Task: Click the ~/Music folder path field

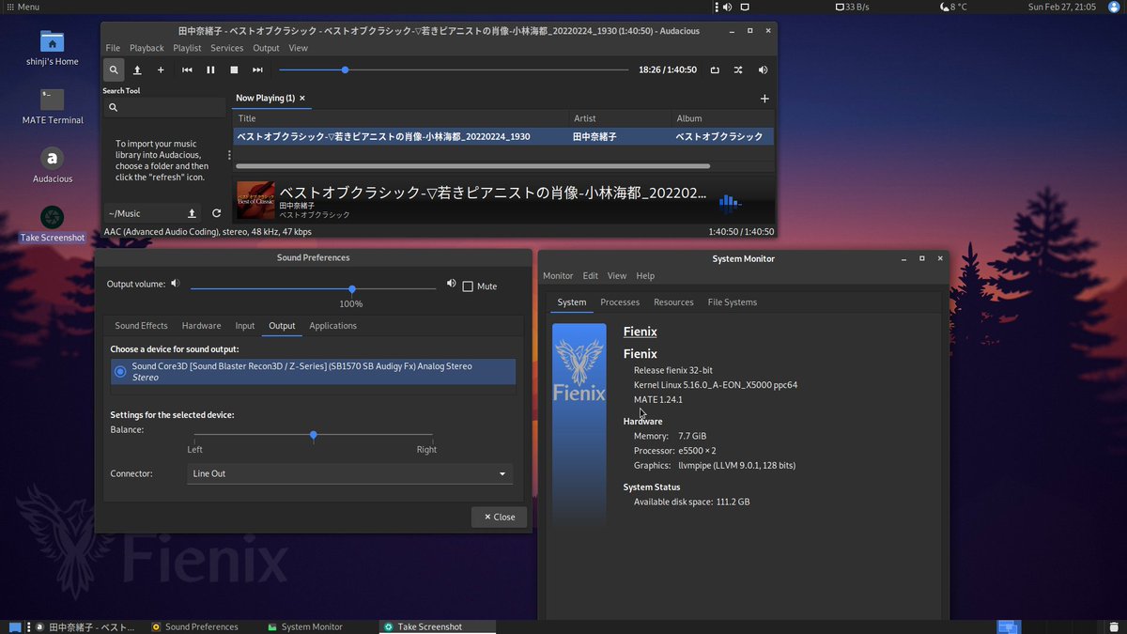Action: [142, 213]
